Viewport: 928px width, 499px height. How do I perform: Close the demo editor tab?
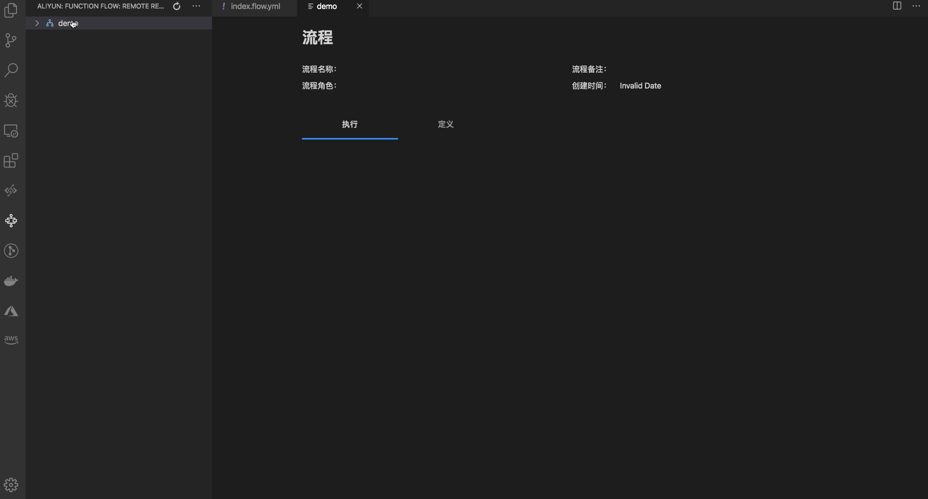coord(359,6)
